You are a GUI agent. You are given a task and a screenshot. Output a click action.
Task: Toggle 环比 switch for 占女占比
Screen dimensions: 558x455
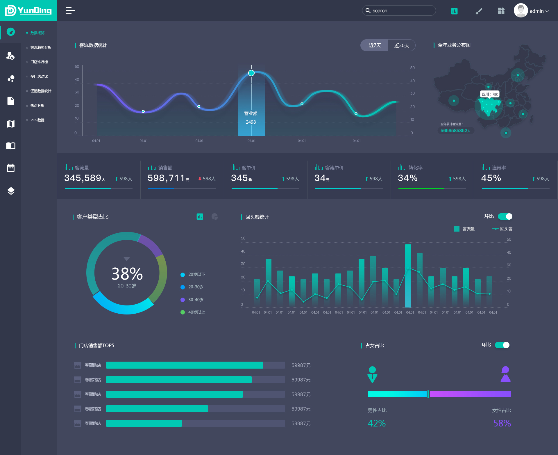pos(502,345)
